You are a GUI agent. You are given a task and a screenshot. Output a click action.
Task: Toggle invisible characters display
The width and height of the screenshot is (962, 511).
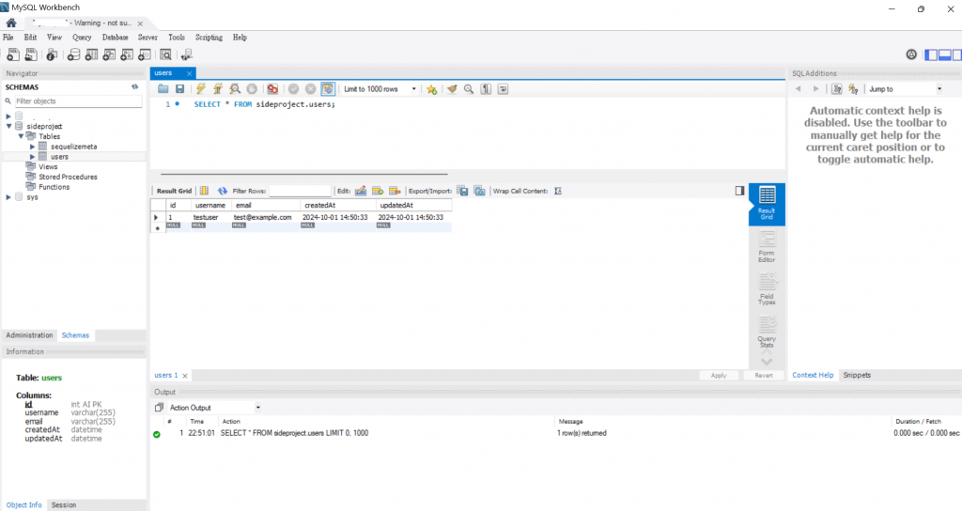486,89
